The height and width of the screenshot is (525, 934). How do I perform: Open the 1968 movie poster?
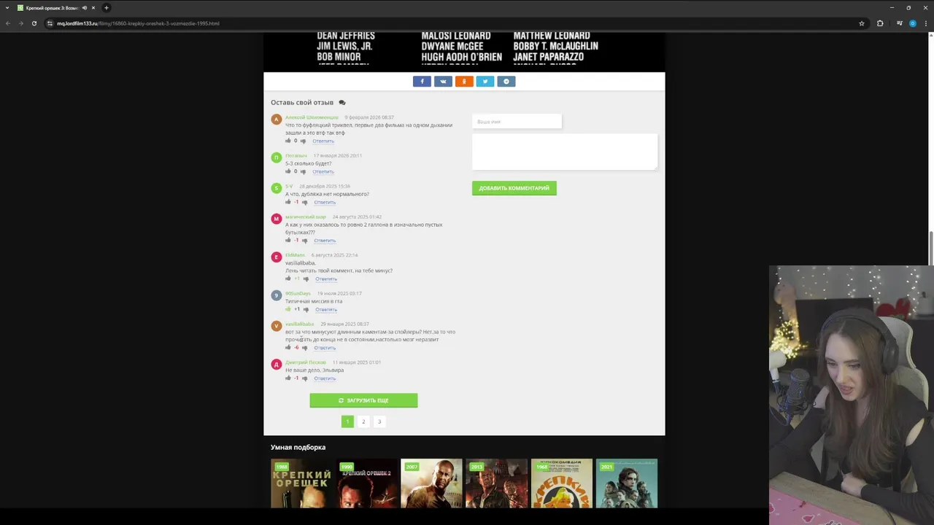(562, 483)
